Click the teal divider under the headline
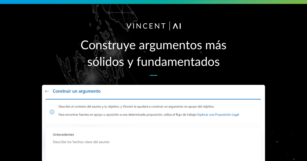 click(x=153, y=75)
